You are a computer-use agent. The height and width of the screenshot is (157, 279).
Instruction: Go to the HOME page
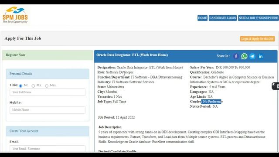point(202,18)
